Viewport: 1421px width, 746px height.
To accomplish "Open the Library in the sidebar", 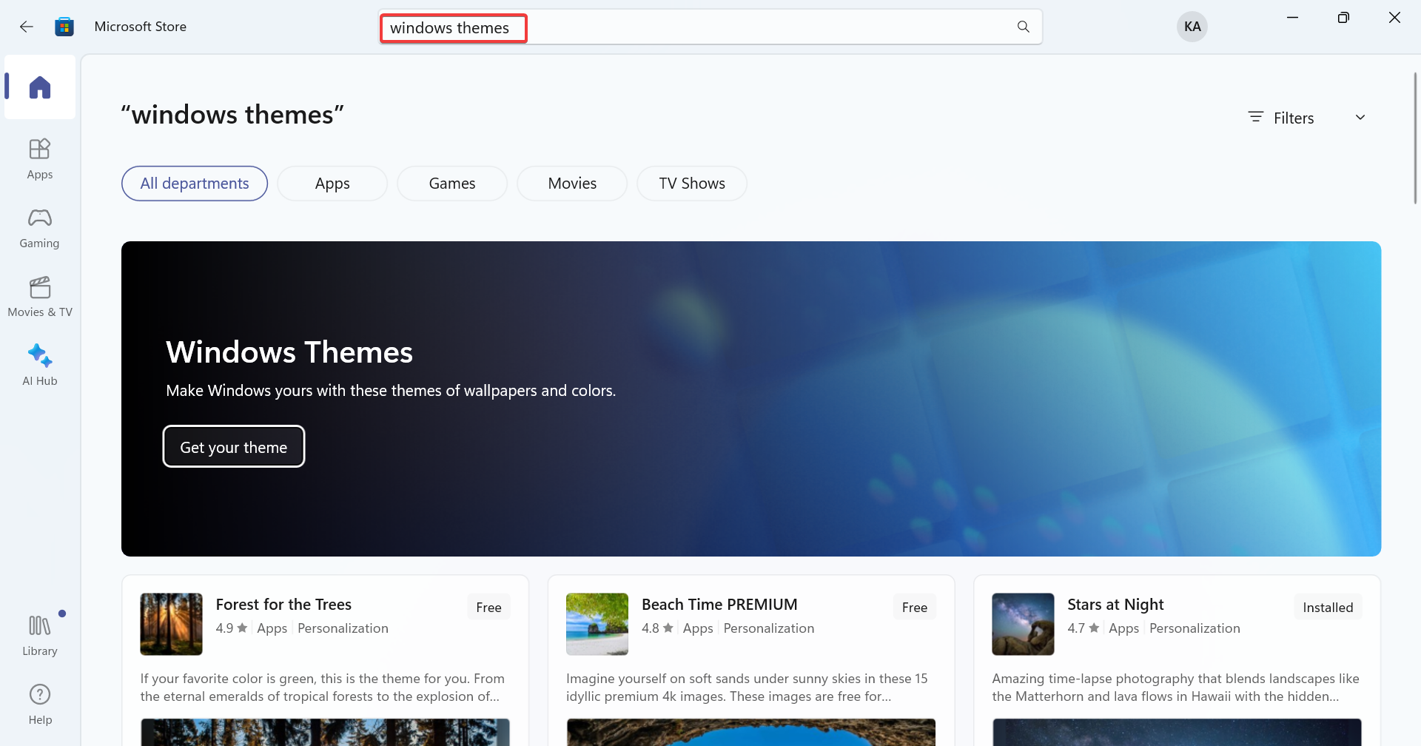I will [40, 636].
